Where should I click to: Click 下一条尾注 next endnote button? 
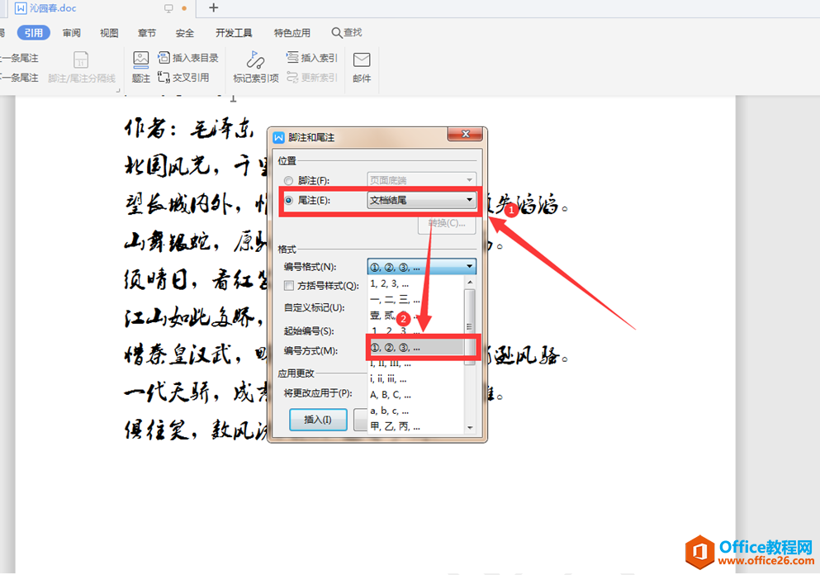(x=18, y=78)
